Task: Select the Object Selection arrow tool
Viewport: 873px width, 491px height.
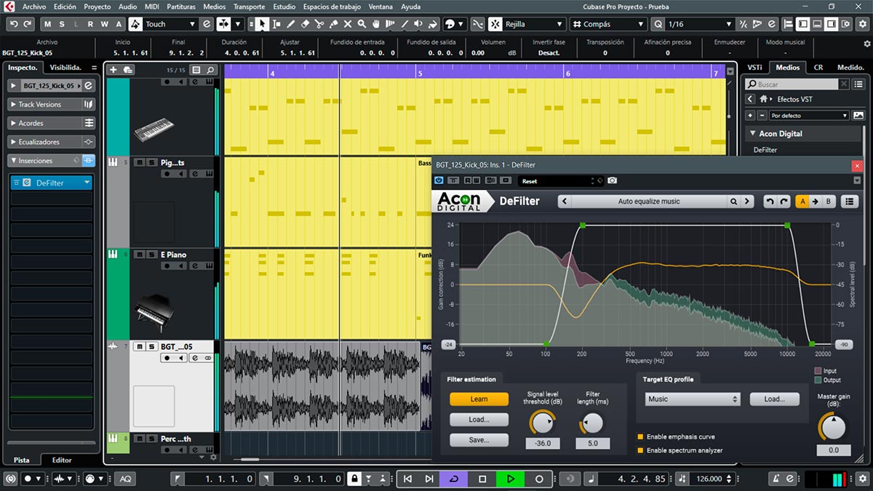Action: coord(263,24)
